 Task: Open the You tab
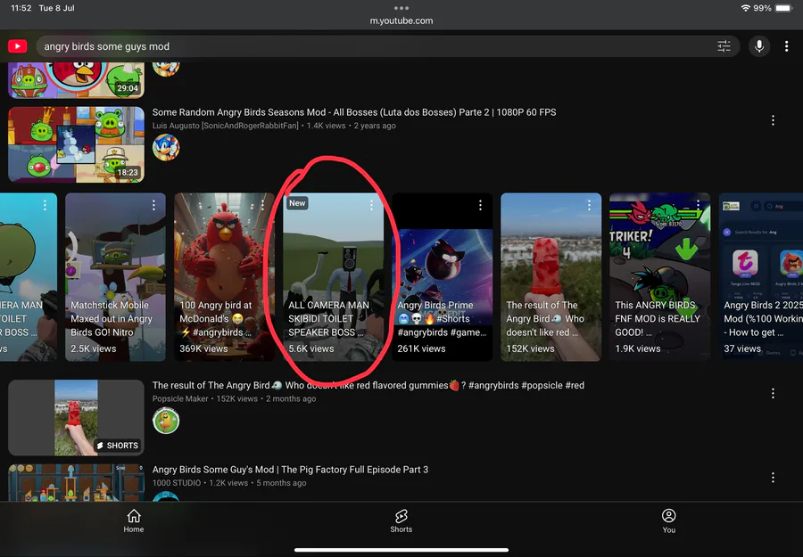click(x=669, y=520)
